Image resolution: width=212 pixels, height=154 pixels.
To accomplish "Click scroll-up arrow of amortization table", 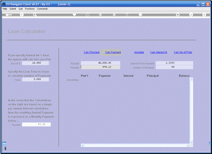I will coord(191,79).
